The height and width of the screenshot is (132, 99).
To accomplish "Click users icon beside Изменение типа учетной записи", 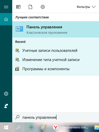I will [x=17, y=59].
